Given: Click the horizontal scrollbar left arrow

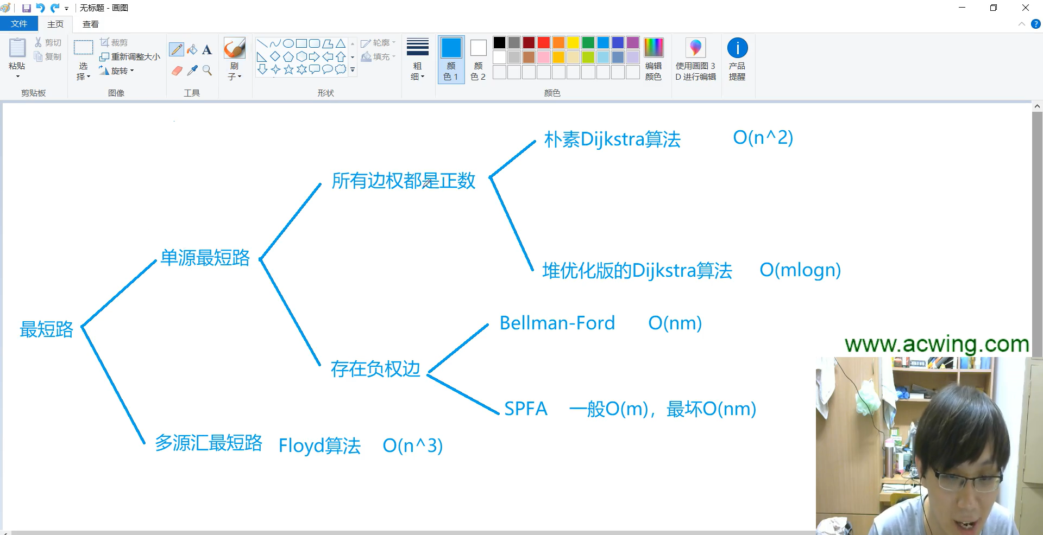Looking at the screenshot, I should (x=5, y=533).
